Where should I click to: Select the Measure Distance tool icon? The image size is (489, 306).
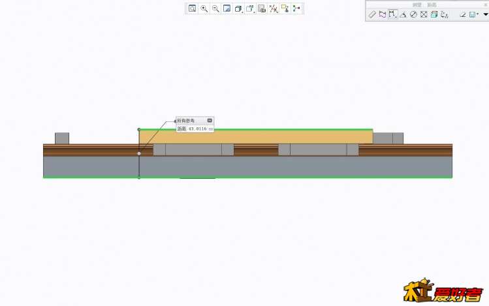(x=392, y=14)
